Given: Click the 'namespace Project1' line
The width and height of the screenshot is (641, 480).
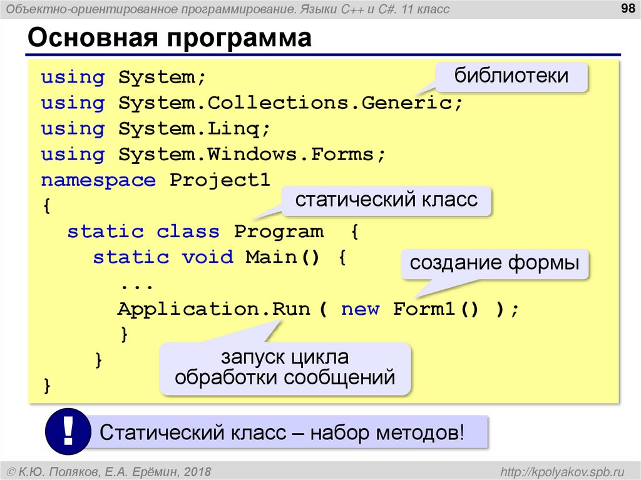Looking at the screenshot, I should (x=155, y=180).
